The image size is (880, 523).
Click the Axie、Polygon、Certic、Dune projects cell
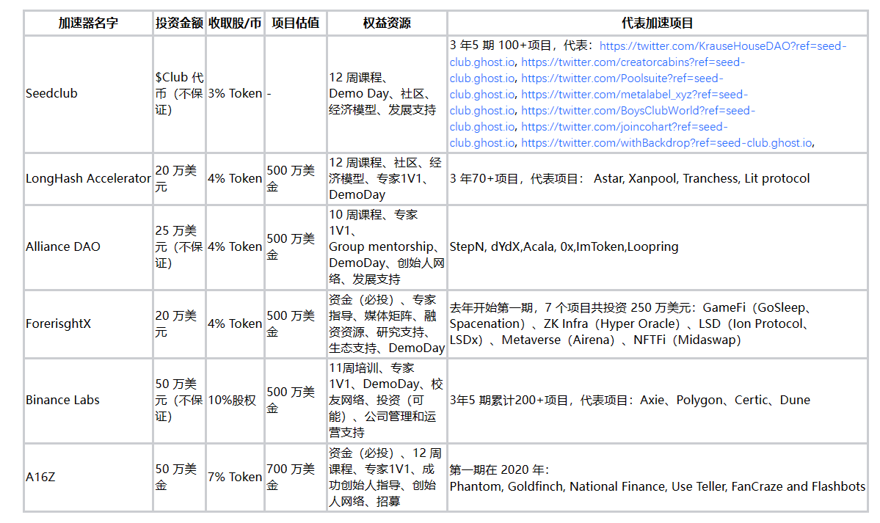point(657,400)
